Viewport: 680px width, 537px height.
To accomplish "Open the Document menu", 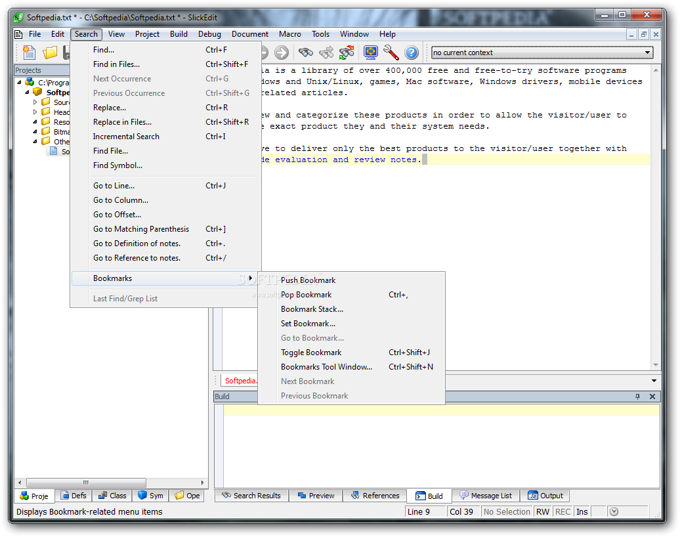I will (250, 34).
